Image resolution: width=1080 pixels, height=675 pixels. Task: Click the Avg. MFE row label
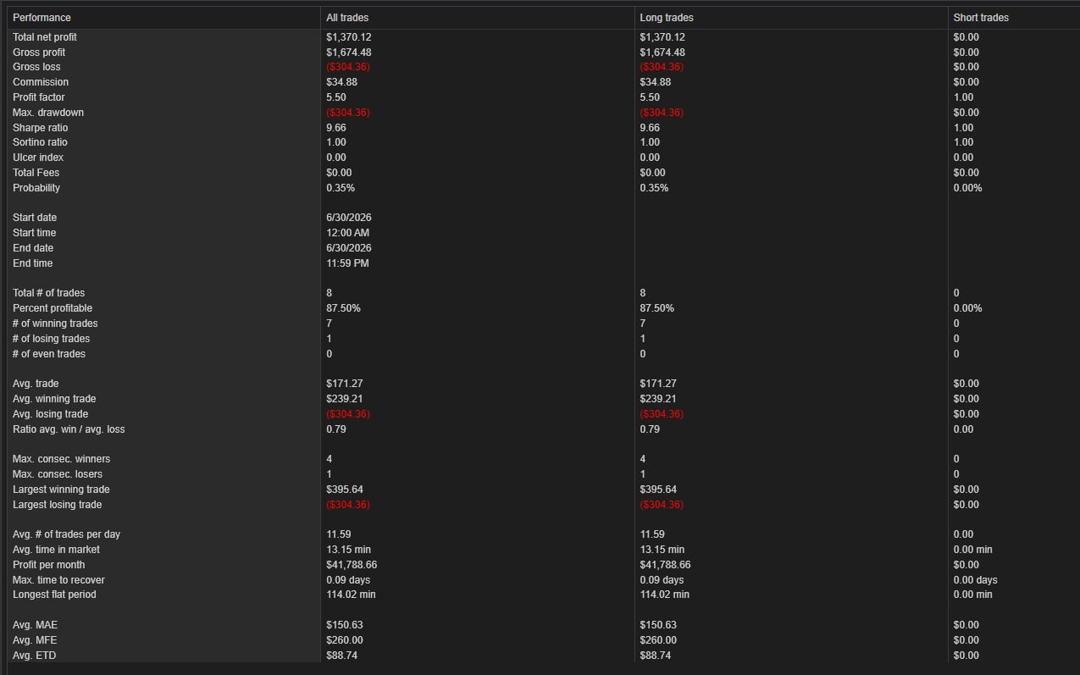click(35, 640)
